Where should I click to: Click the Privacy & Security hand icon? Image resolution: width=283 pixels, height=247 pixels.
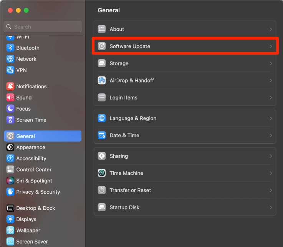click(x=10, y=192)
